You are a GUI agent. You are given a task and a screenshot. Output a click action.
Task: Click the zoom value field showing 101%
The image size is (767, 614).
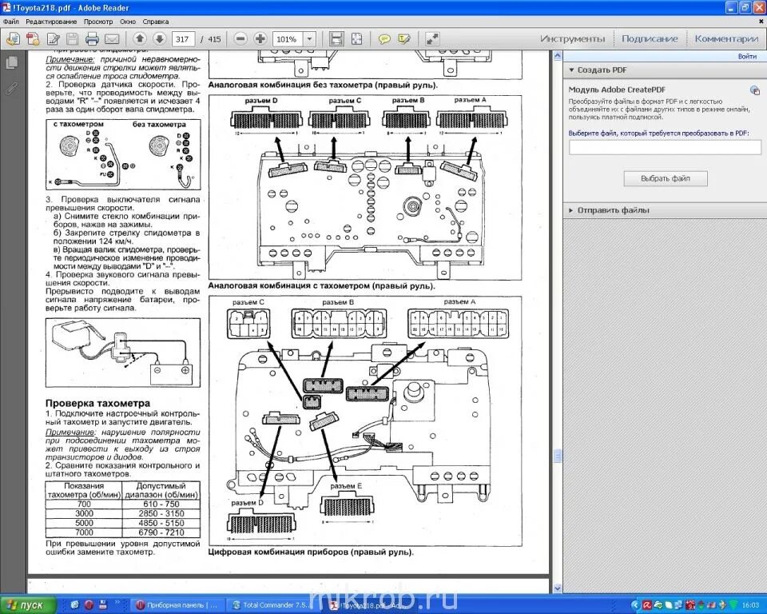(x=288, y=39)
